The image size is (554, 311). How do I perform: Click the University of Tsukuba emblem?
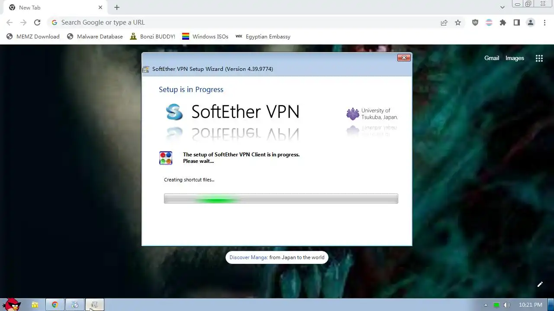pyautogui.click(x=353, y=114)
